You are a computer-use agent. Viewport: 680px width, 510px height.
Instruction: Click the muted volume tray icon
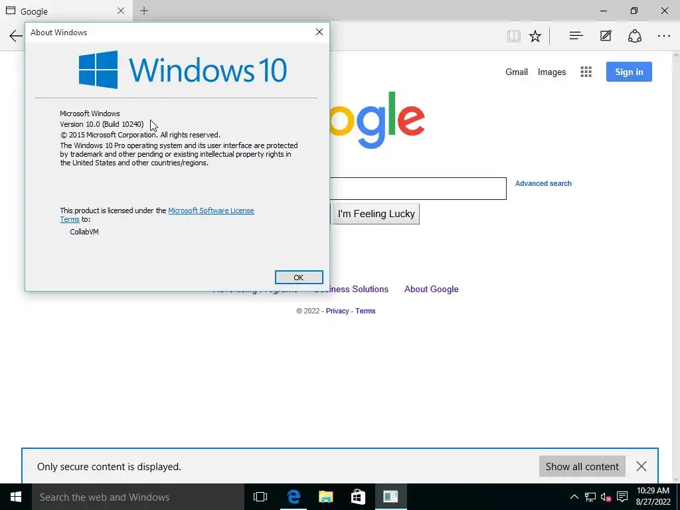[606, 497]
